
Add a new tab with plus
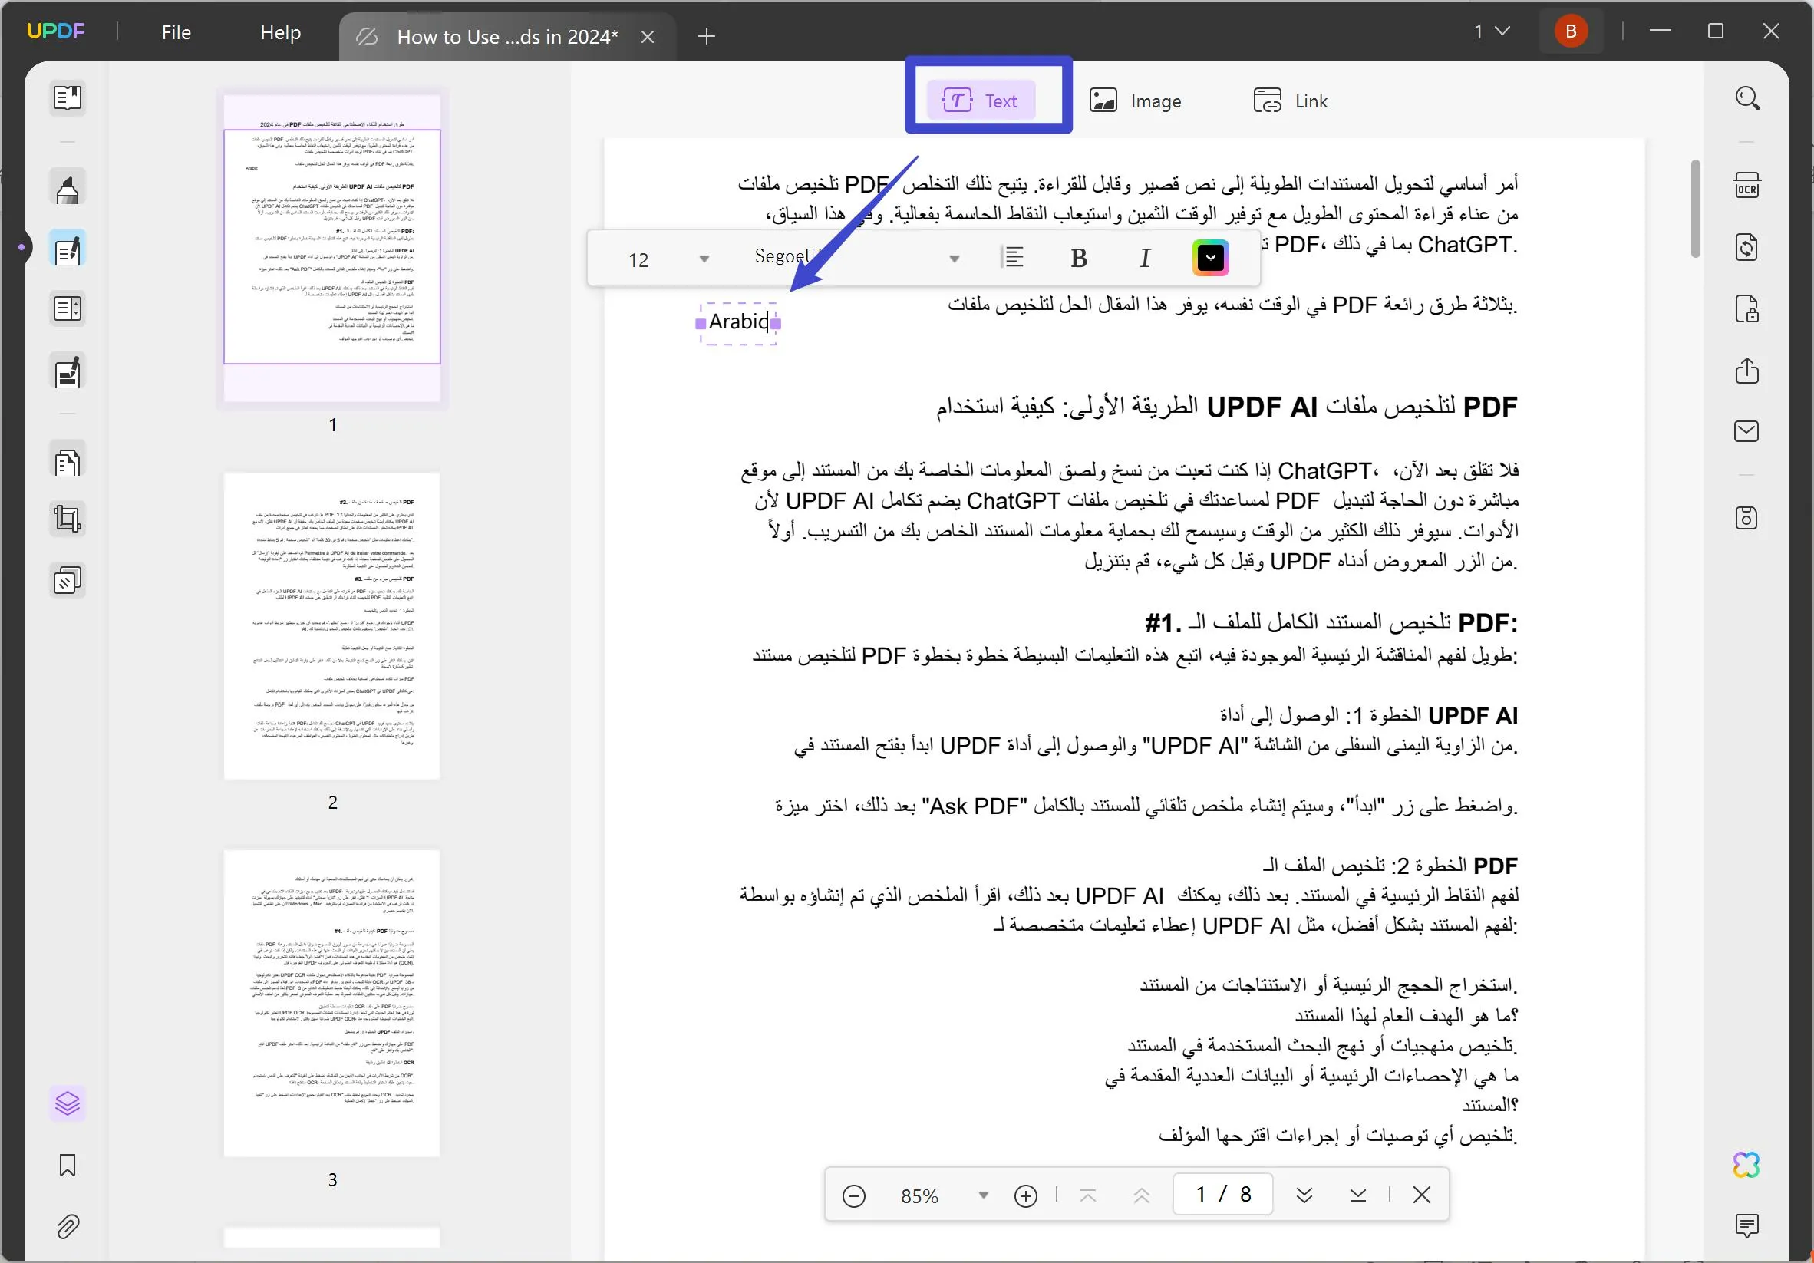click(706, 36)
